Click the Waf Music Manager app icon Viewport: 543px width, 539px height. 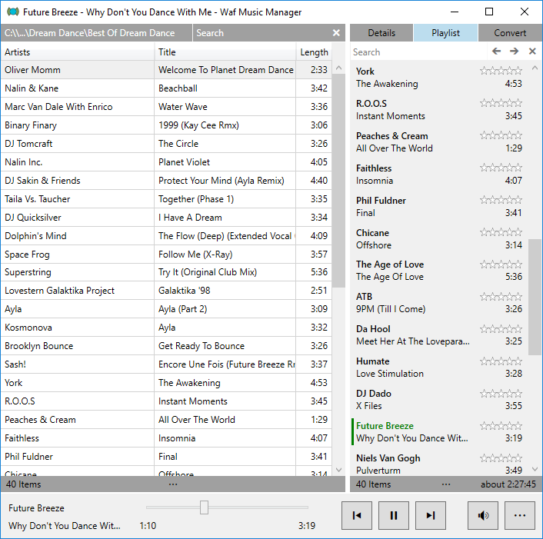pos(13,12)
